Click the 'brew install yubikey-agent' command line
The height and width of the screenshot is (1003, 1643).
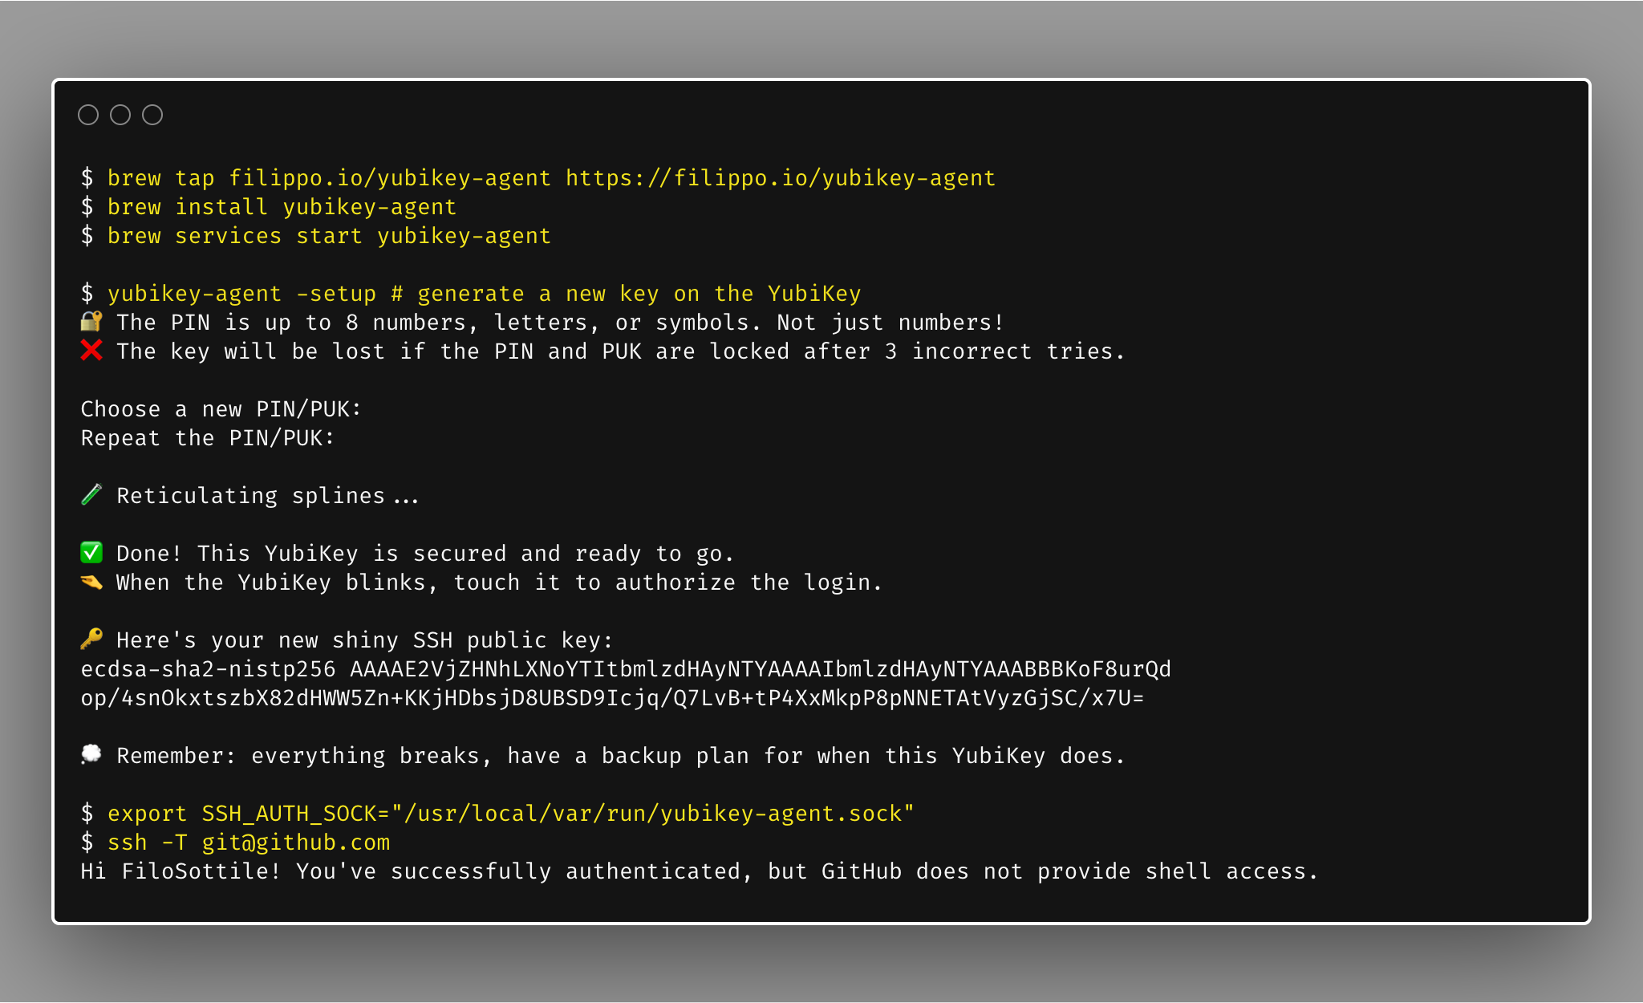281,207
